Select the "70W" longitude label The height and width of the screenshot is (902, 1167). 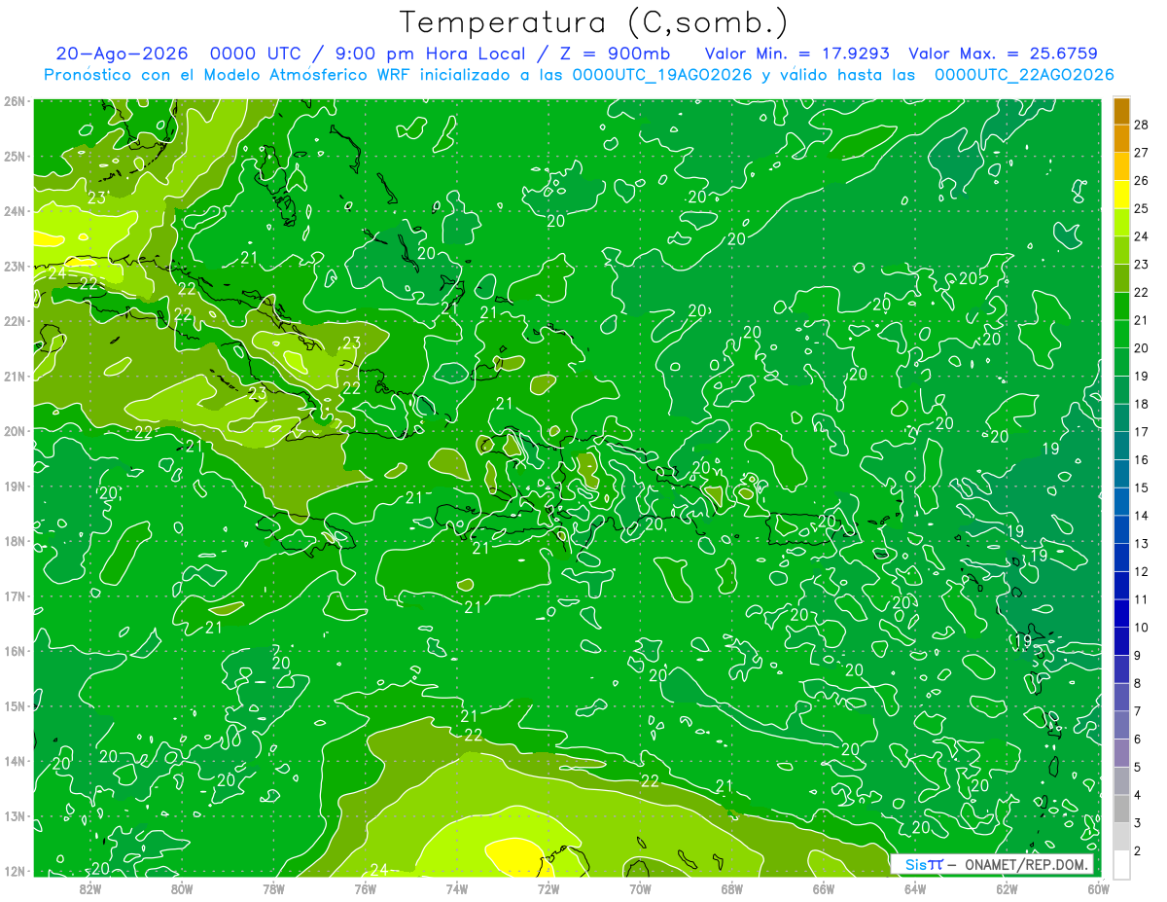[640, 888]
